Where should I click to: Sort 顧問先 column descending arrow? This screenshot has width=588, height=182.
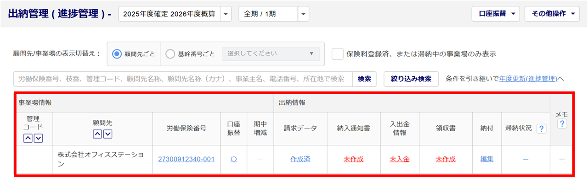tap(107, 134)
